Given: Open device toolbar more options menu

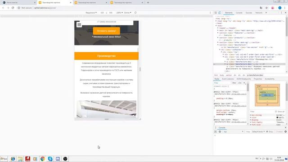Looking at the screenshot, I should tap(210, 13).
